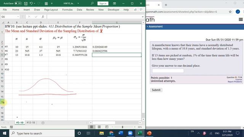Switch to Page Layout view icon
The height and width of the screenshot is (137, 244).
pos(99,127)
